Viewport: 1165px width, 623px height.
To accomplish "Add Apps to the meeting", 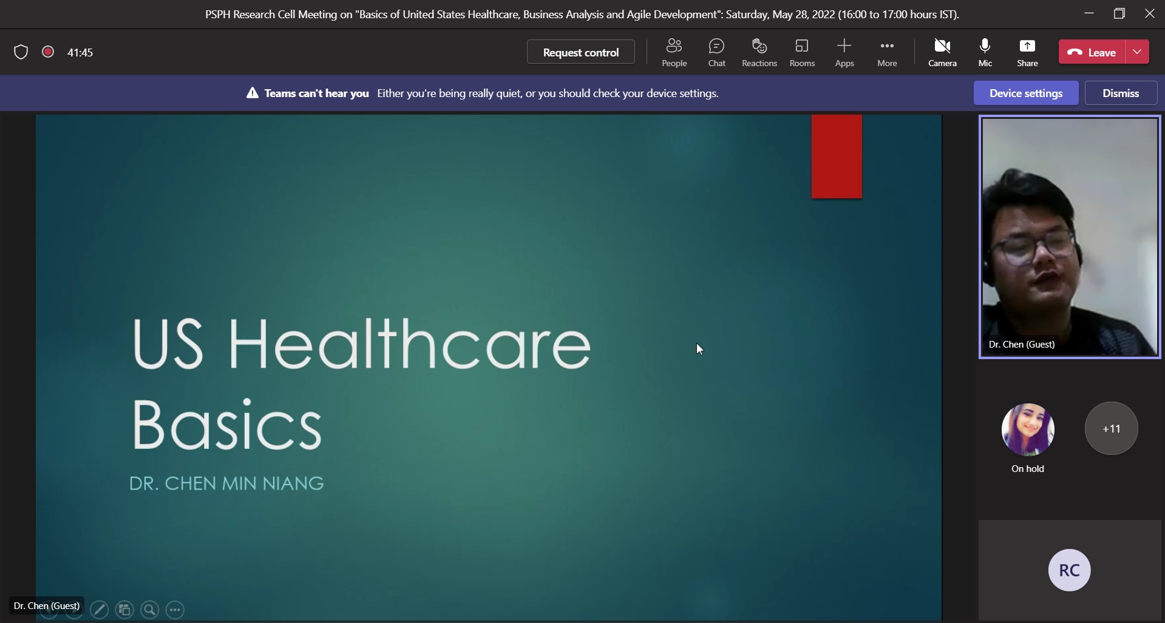I will point(844,52).
